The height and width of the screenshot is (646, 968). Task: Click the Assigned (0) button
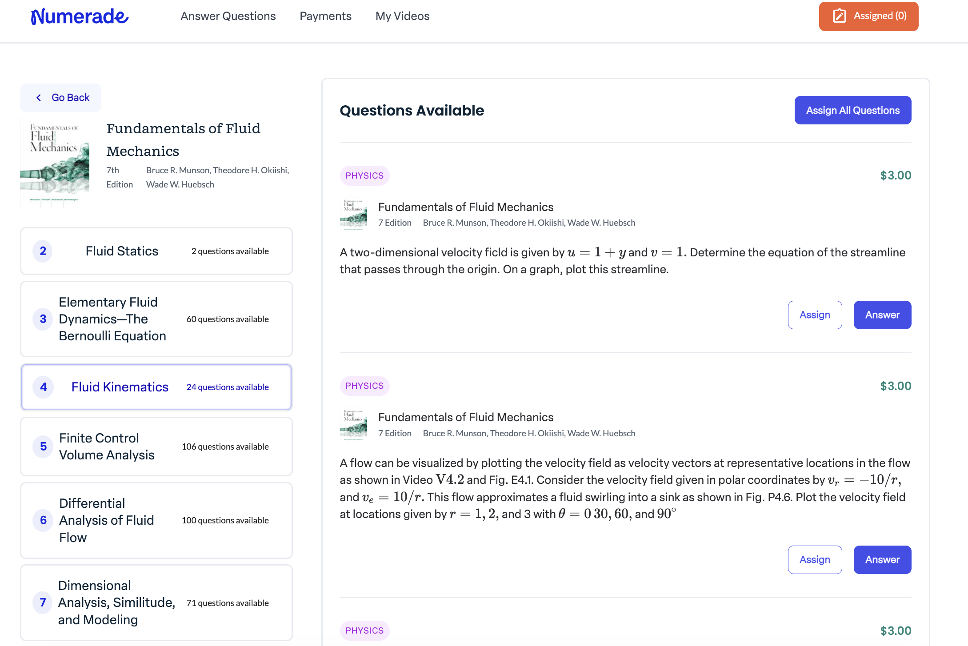[x=868, y=16]
